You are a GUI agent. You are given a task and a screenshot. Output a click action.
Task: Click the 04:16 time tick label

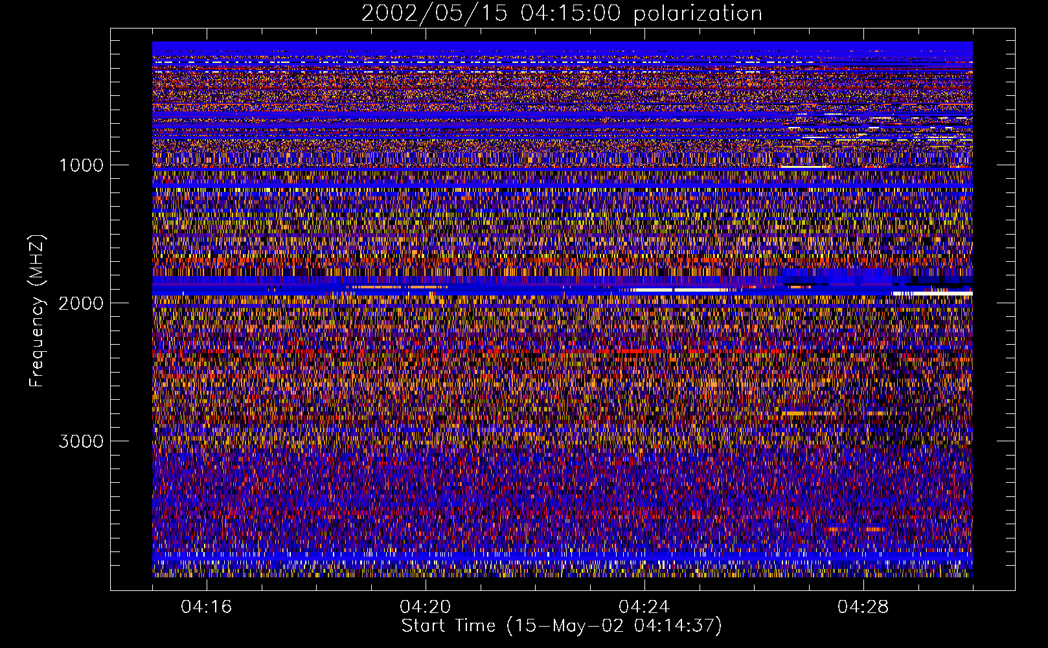click(x=207, y=607)
